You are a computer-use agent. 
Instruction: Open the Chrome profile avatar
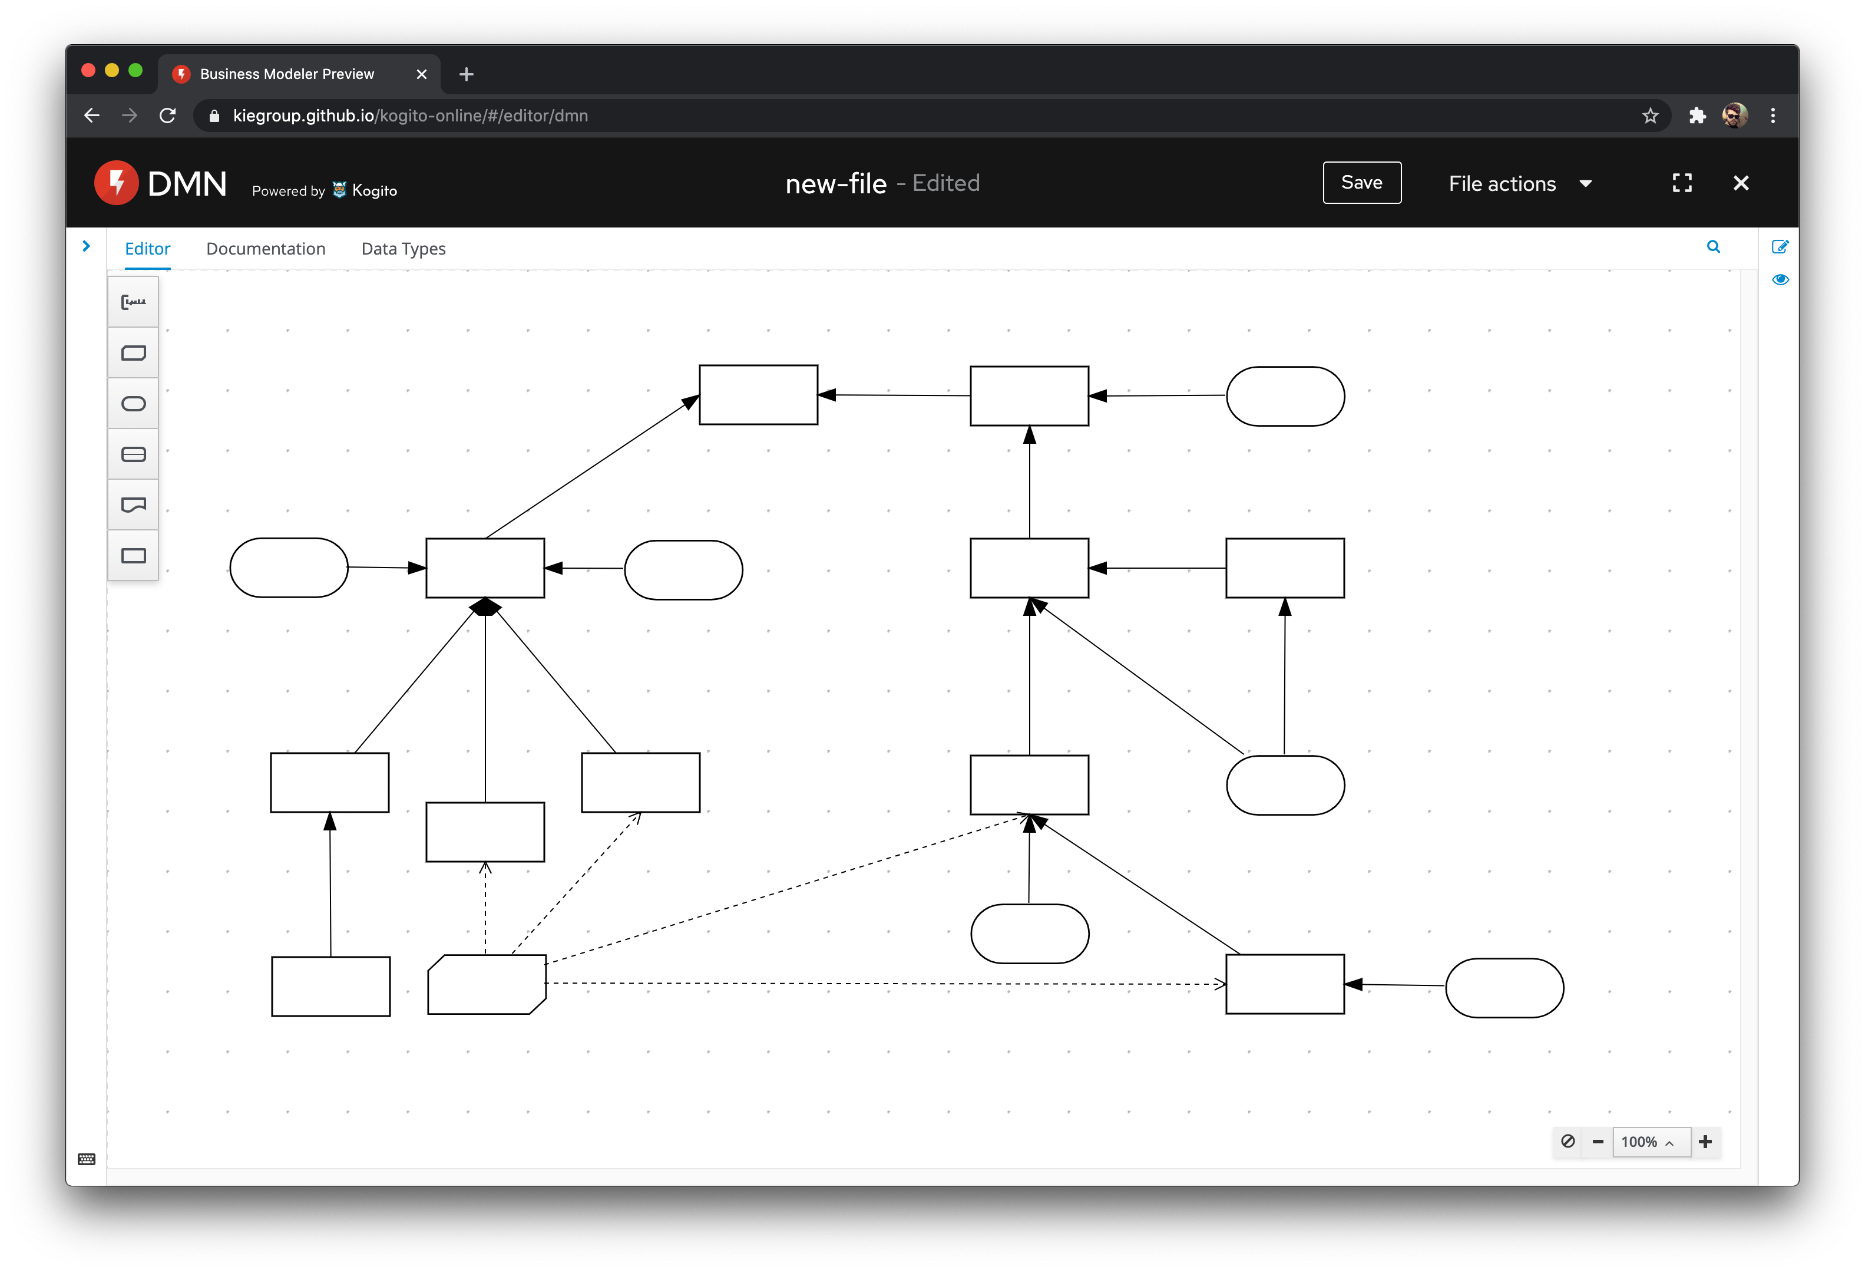click(1734, 116)
